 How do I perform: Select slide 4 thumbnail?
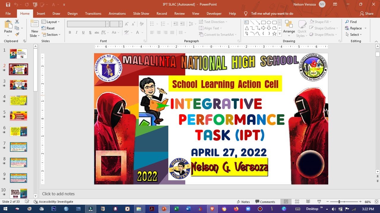tap(18, 100)
